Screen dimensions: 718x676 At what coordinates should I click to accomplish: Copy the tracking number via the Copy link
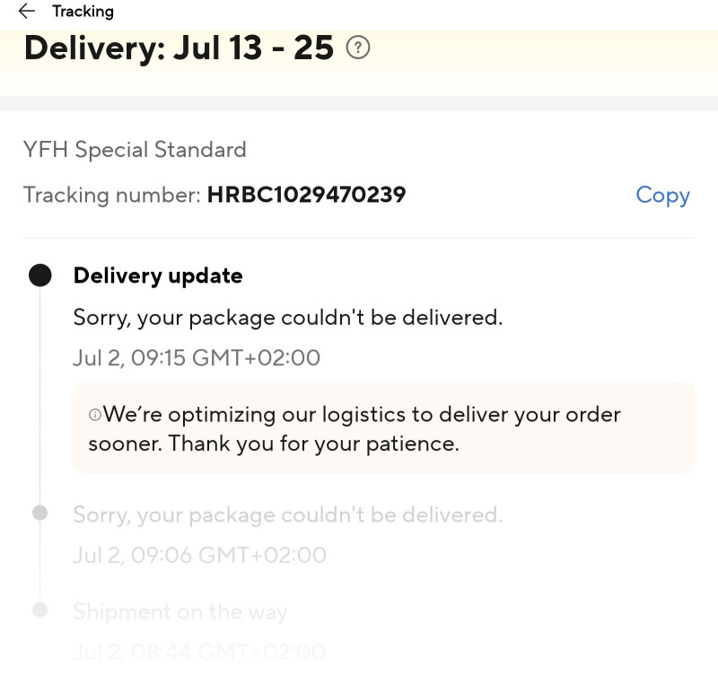click(662, 195)
